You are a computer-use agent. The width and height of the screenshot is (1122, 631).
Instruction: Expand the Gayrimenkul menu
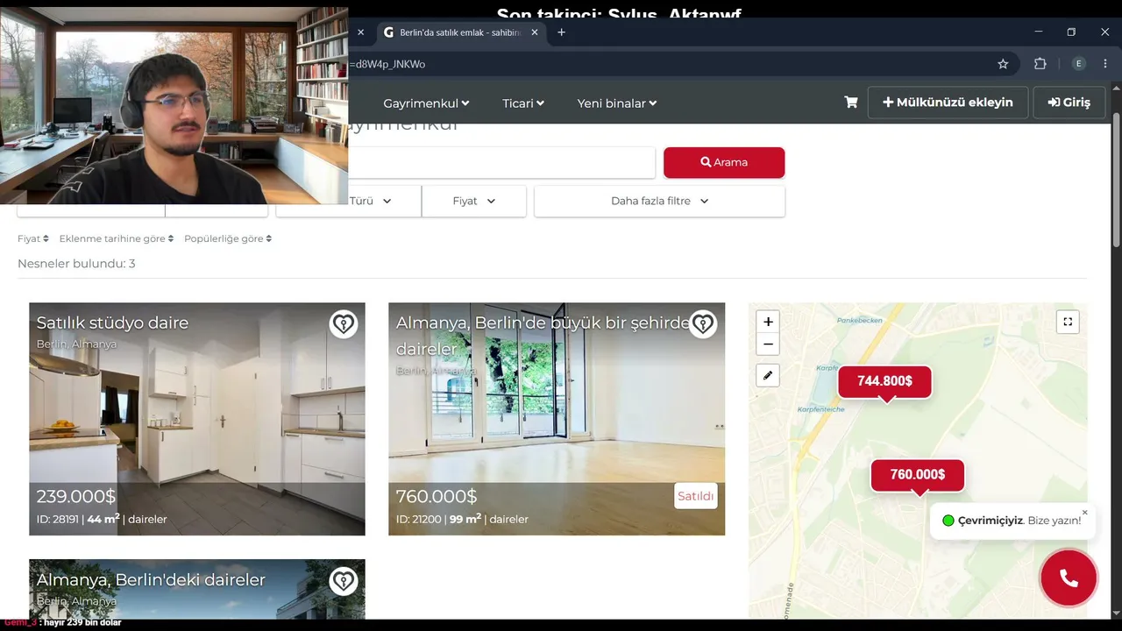[426, 103]
